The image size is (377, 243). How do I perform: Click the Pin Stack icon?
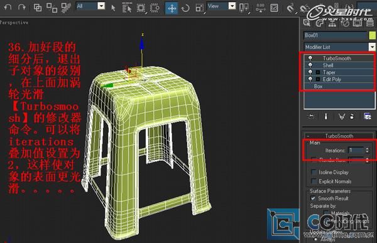(x=311, y=117)
